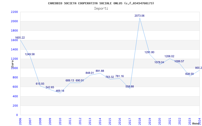The height and width of the screenshot is (126, 202).
Task: Click the 690.91 data label
Action: coord(80,80)
